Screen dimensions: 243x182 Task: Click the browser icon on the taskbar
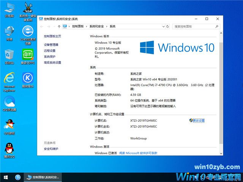tap(18, 177)
